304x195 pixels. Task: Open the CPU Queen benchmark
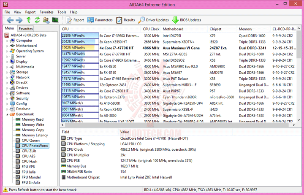point(31,140)
